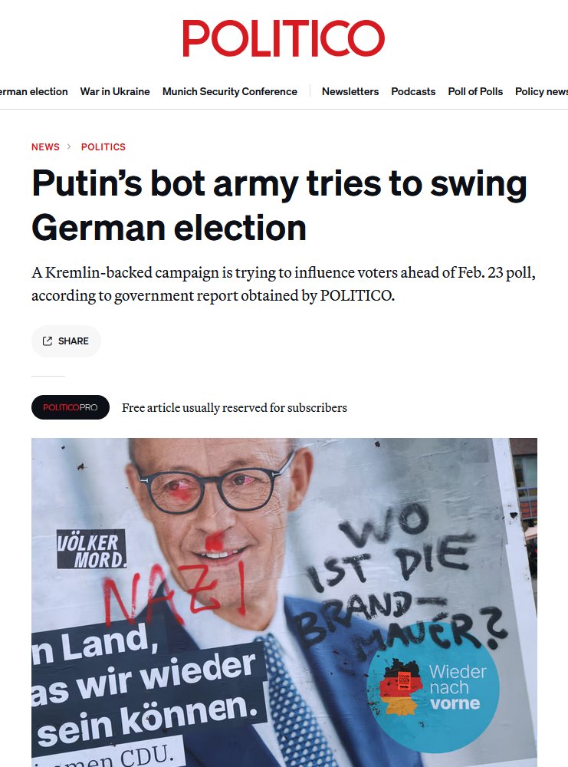The width and height of the screenshot is (568, 767).
Task: Click the POLITICO PRO badge
Action: click(71, 407)
